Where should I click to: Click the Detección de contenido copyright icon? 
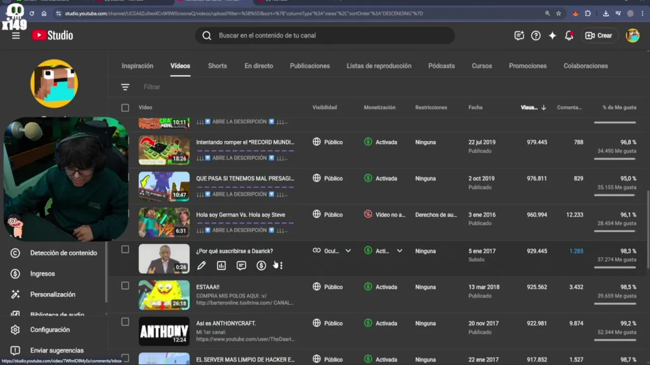coord(15,253)
